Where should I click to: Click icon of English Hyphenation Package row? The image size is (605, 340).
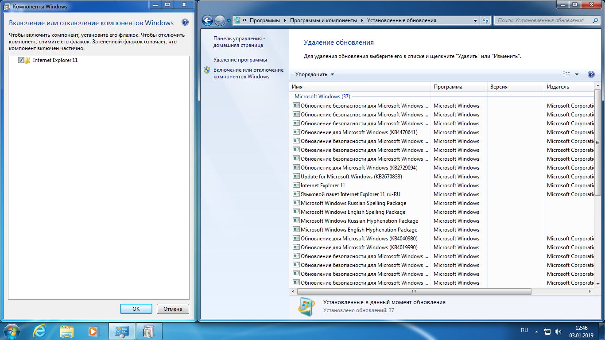[x=296, y=229]
